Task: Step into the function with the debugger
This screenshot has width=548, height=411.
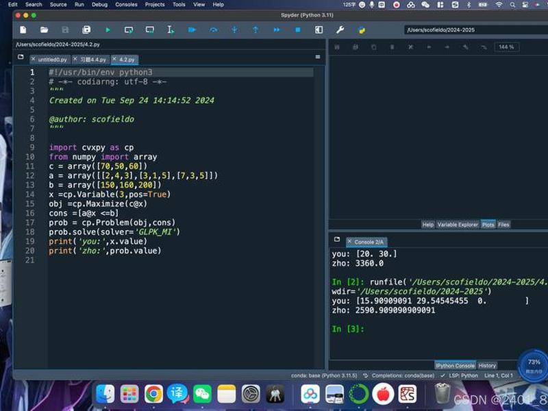Action: (234, 30)
